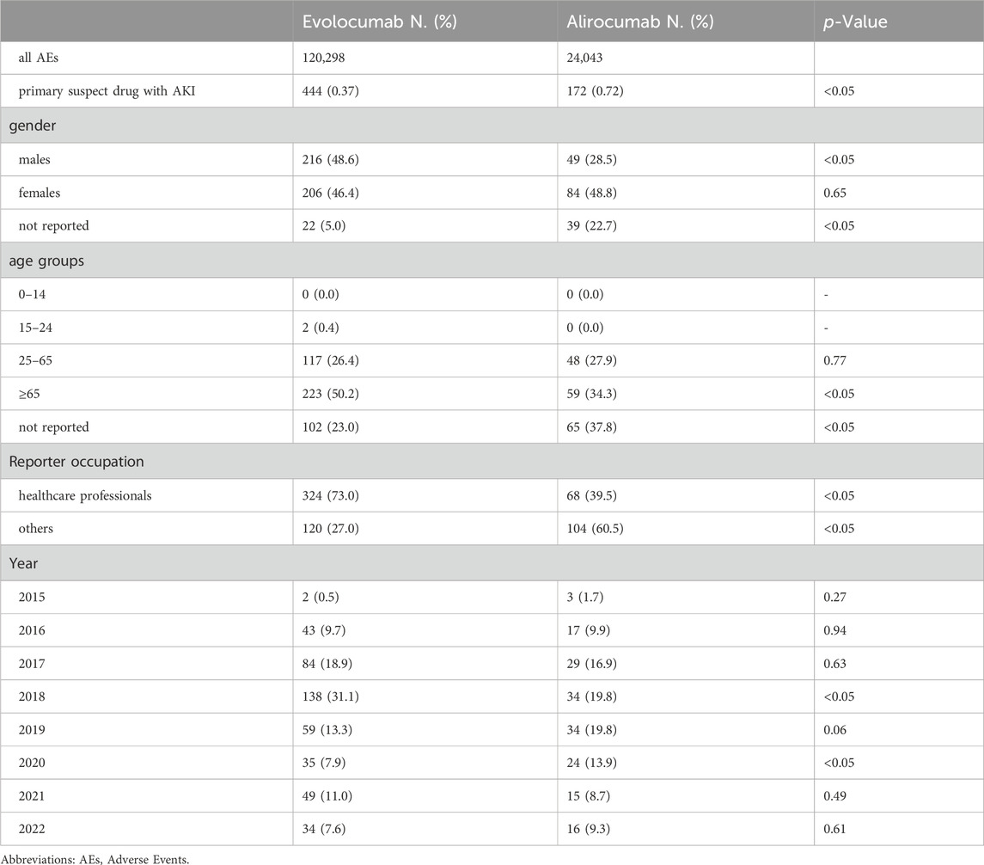This screenshot has height=865, width=984.
Task: Click the cell 22 (5.0)
Action: (324, 226)
